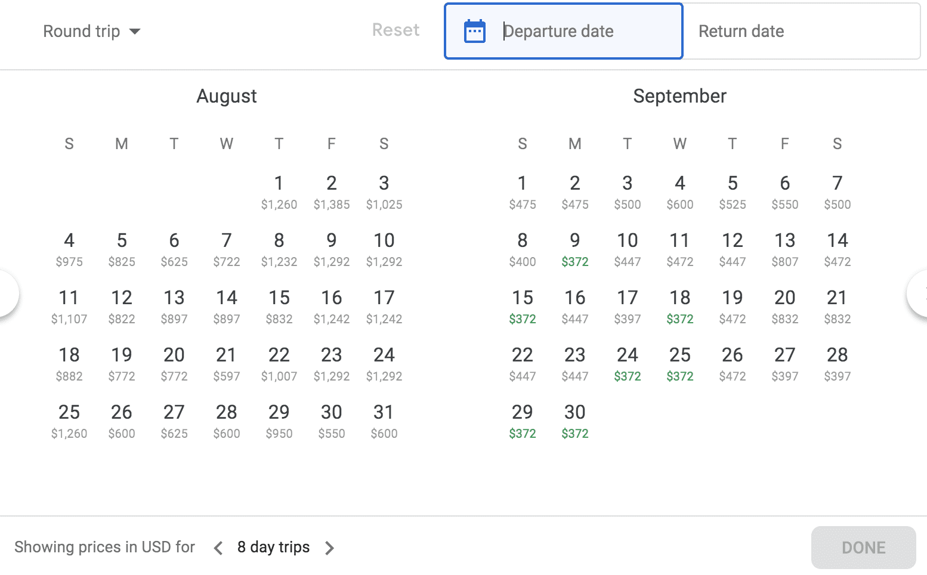This screenshot has width=927, height=575.
Task: Select September 15 green-priced date
Action: click(x=522, y=305)
